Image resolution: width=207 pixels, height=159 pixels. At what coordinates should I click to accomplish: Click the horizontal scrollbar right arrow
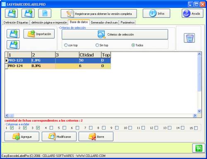195,115
